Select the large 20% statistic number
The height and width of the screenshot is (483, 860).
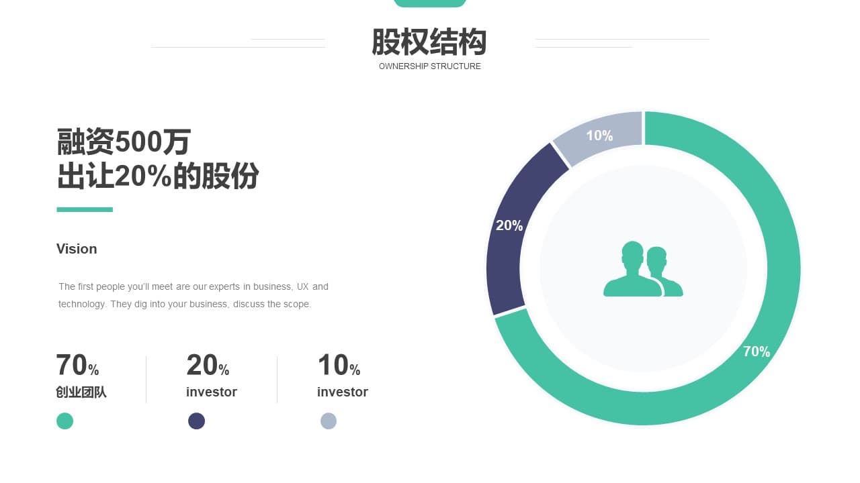(208, 366)
